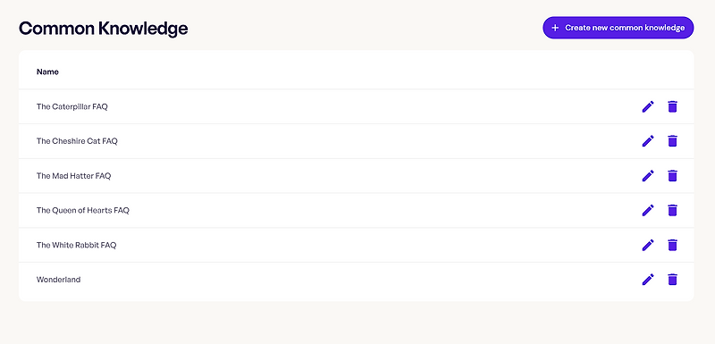Edit the Wonderland entry
The width and height of the screenshot is (715, 344).
point(647,280)
